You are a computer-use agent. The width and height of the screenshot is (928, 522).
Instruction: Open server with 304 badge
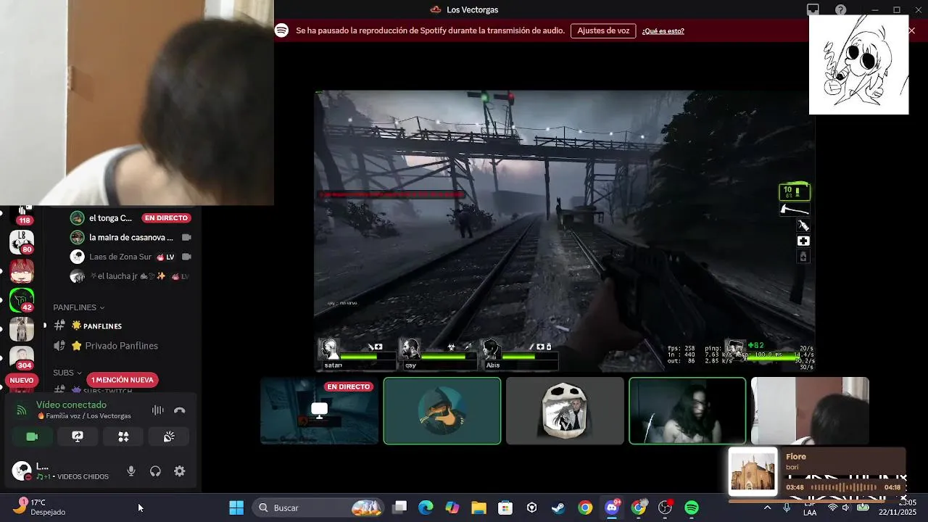click(21, 357)
